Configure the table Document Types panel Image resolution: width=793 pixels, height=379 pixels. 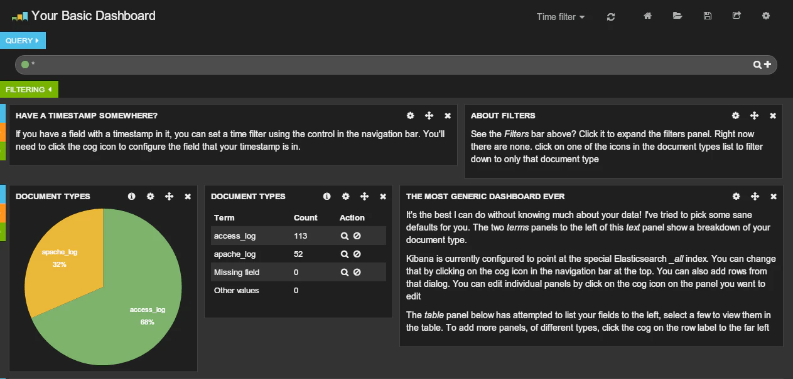point(346,196)
